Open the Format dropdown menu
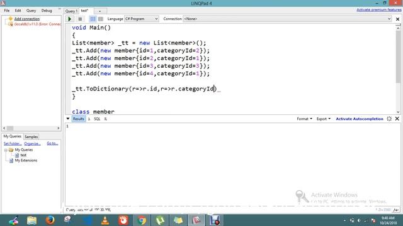Screen dimensions: 403x226 tap(305, 119)
